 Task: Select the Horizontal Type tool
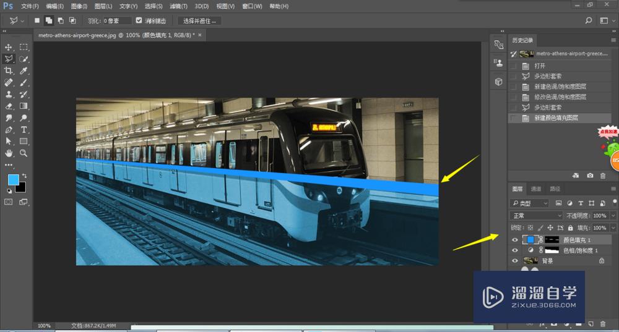click(x=24, y=130)
